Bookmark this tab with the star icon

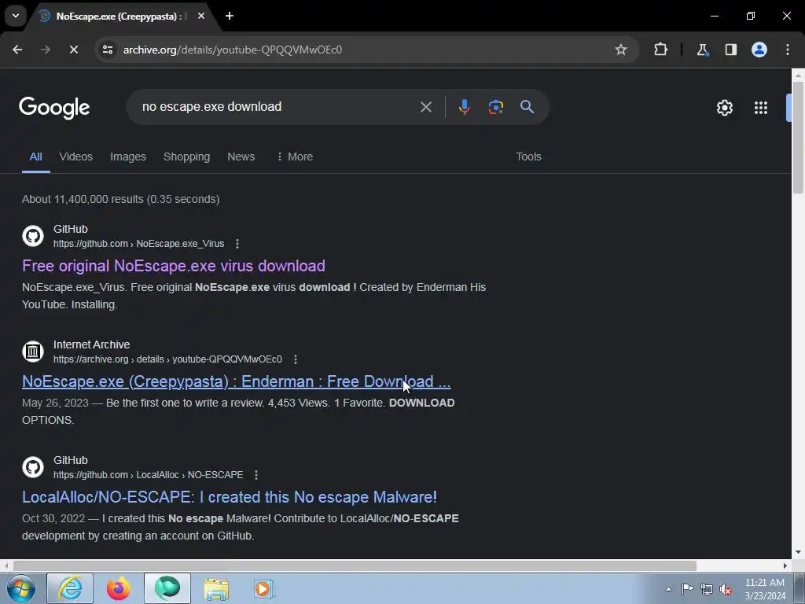point(621,50)
